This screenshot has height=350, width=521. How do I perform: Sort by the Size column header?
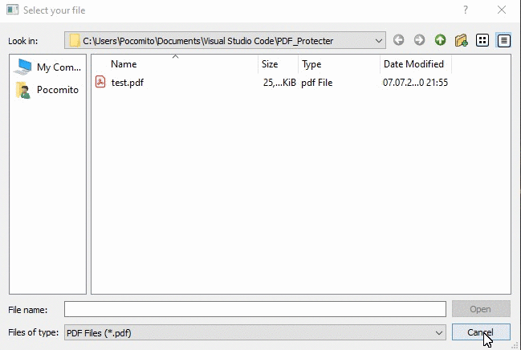278,63
